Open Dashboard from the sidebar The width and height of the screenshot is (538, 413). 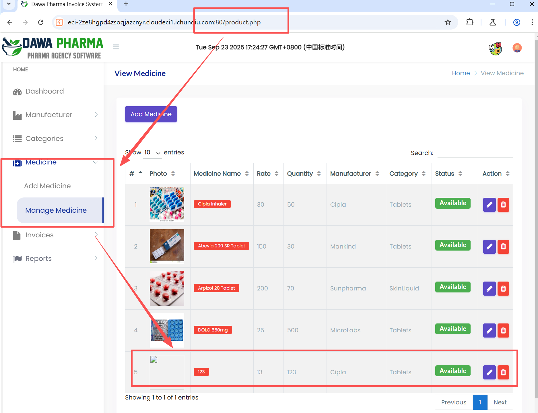click(44, 91)
